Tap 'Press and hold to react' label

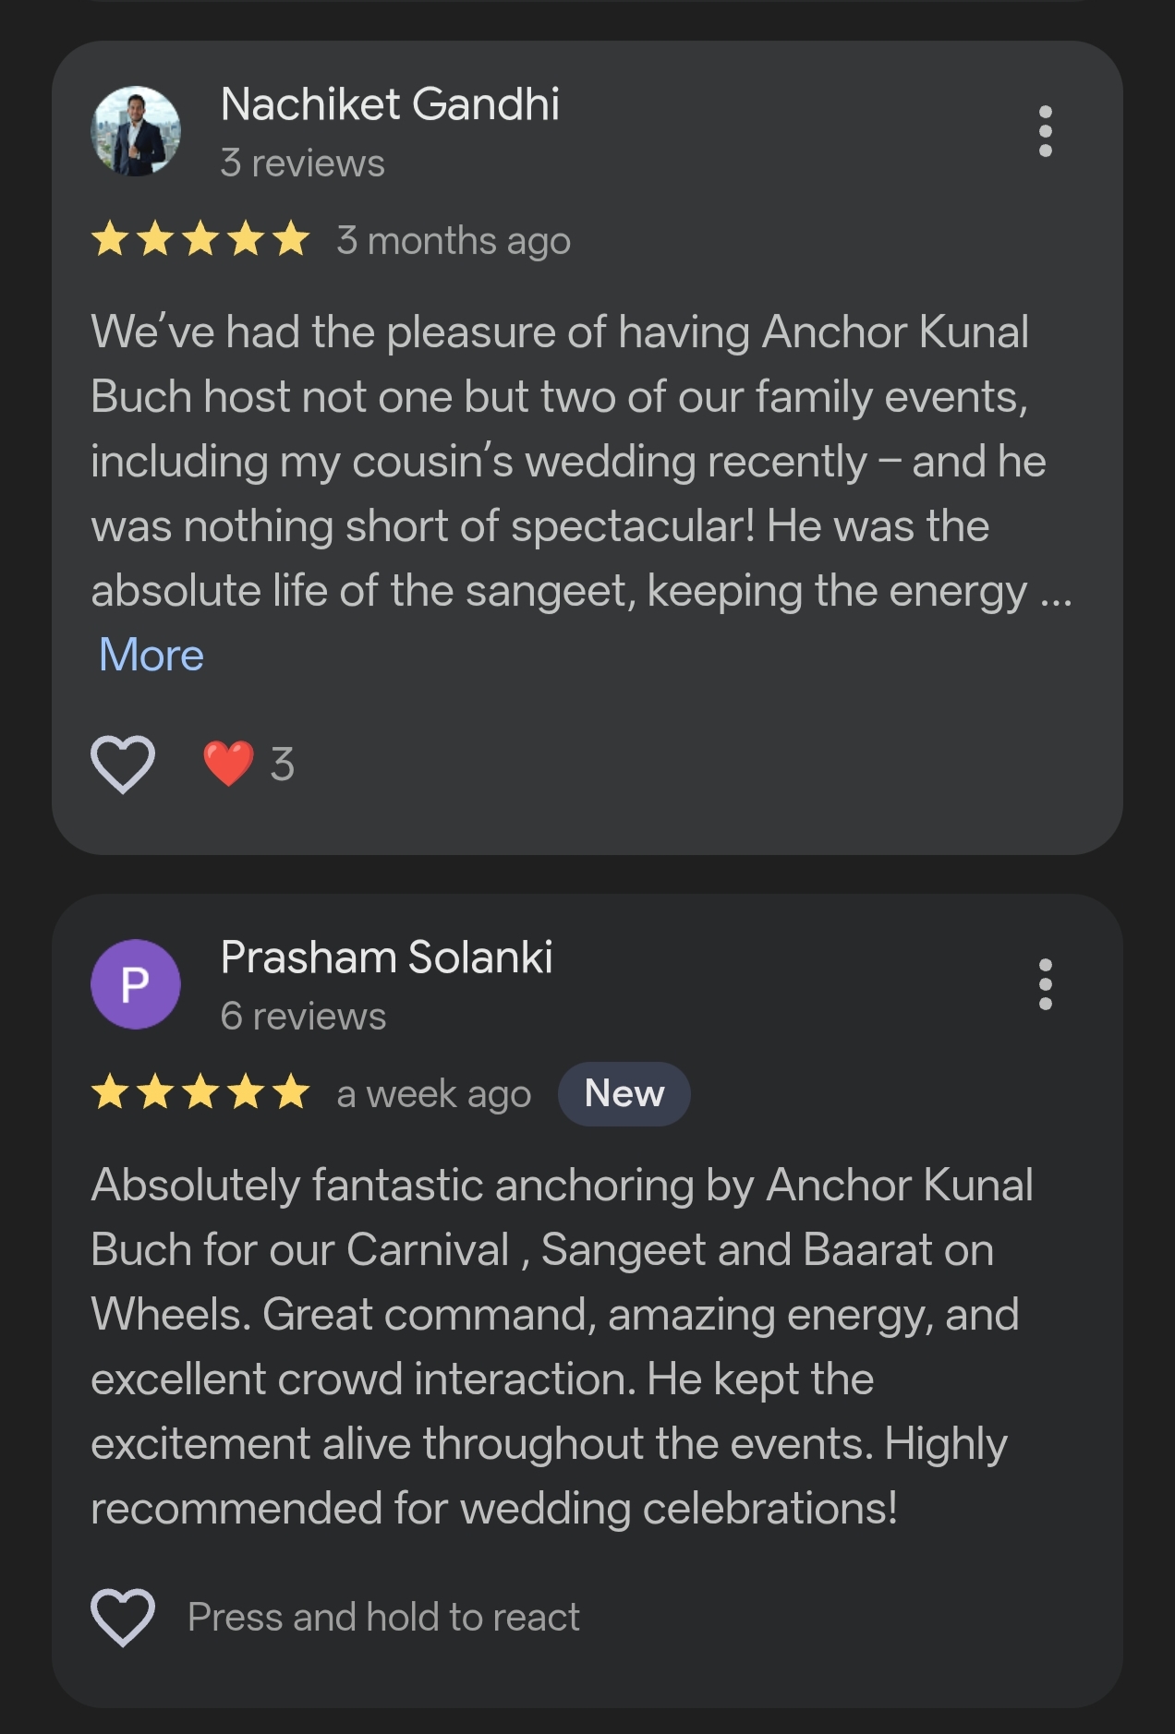point(383,1618)
